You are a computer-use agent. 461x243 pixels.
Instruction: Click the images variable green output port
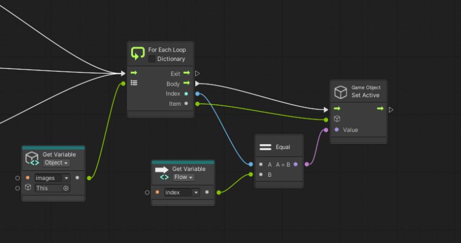pos(89,178)
